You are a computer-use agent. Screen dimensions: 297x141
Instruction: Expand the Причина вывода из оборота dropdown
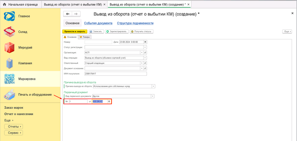(153, 86)
